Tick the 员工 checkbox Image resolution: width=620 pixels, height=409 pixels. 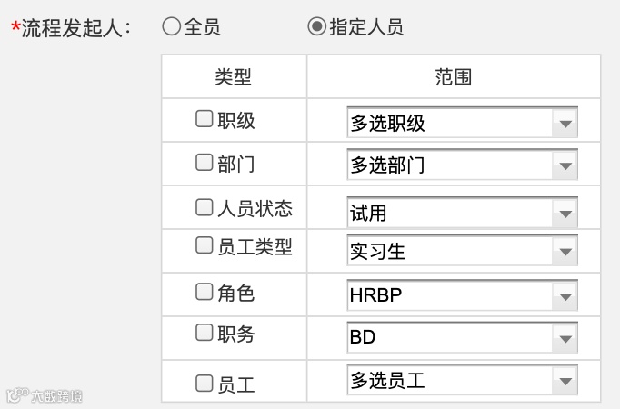pyautogui.click(x=205, y=384)
